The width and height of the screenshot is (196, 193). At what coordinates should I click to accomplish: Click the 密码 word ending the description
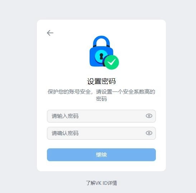(x=101, y=99)
